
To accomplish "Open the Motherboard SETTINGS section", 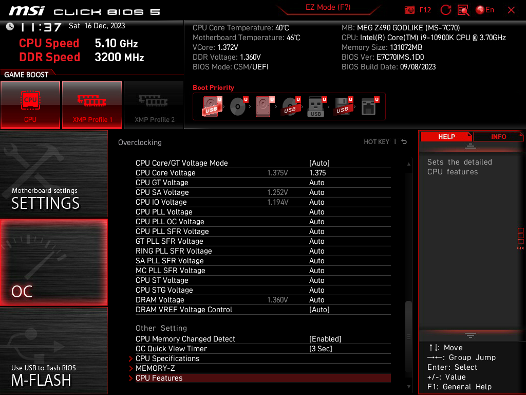I will 53,174.
